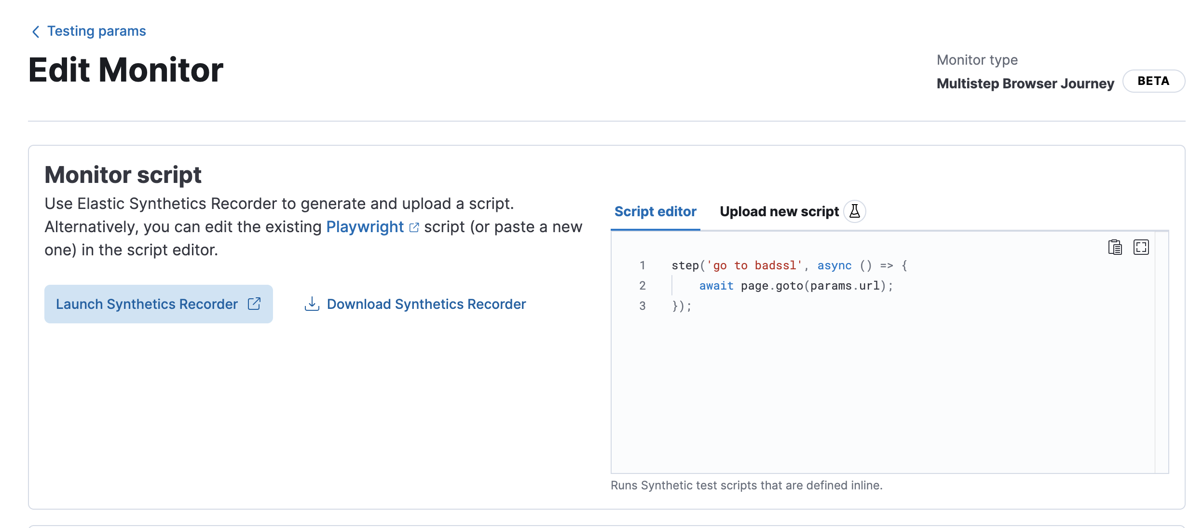
Task: Expand the script editor to fullscreen
Action: 1142,247
